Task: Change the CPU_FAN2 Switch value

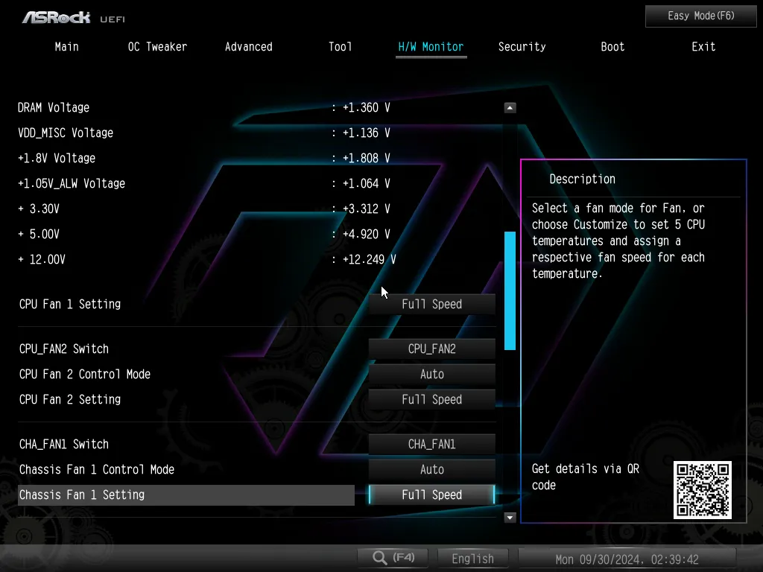Action: [431, 349]
